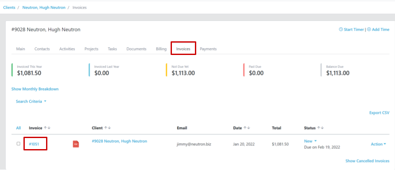Image resolution: width=395 pixels, height=170 pixels.
Task: Click the date Jan 20, 2022
Action: [x=244, y=144]
